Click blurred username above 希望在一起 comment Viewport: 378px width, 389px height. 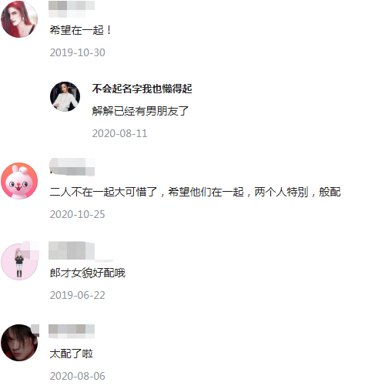(72, 9)
